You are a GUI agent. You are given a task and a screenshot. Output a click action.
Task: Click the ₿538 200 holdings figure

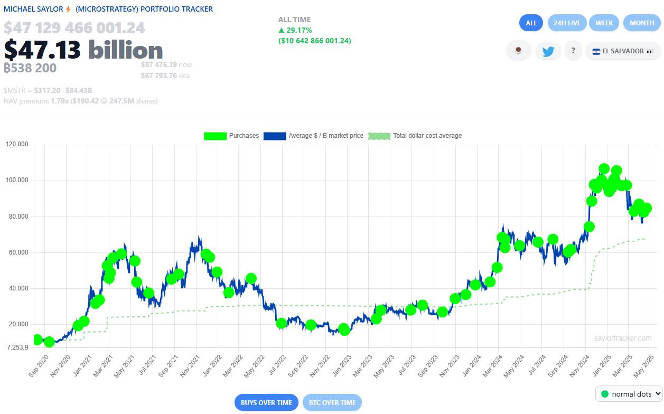click(x=30, y=68)
